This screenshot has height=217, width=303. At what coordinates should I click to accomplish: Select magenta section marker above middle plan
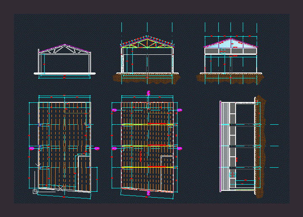148,93
